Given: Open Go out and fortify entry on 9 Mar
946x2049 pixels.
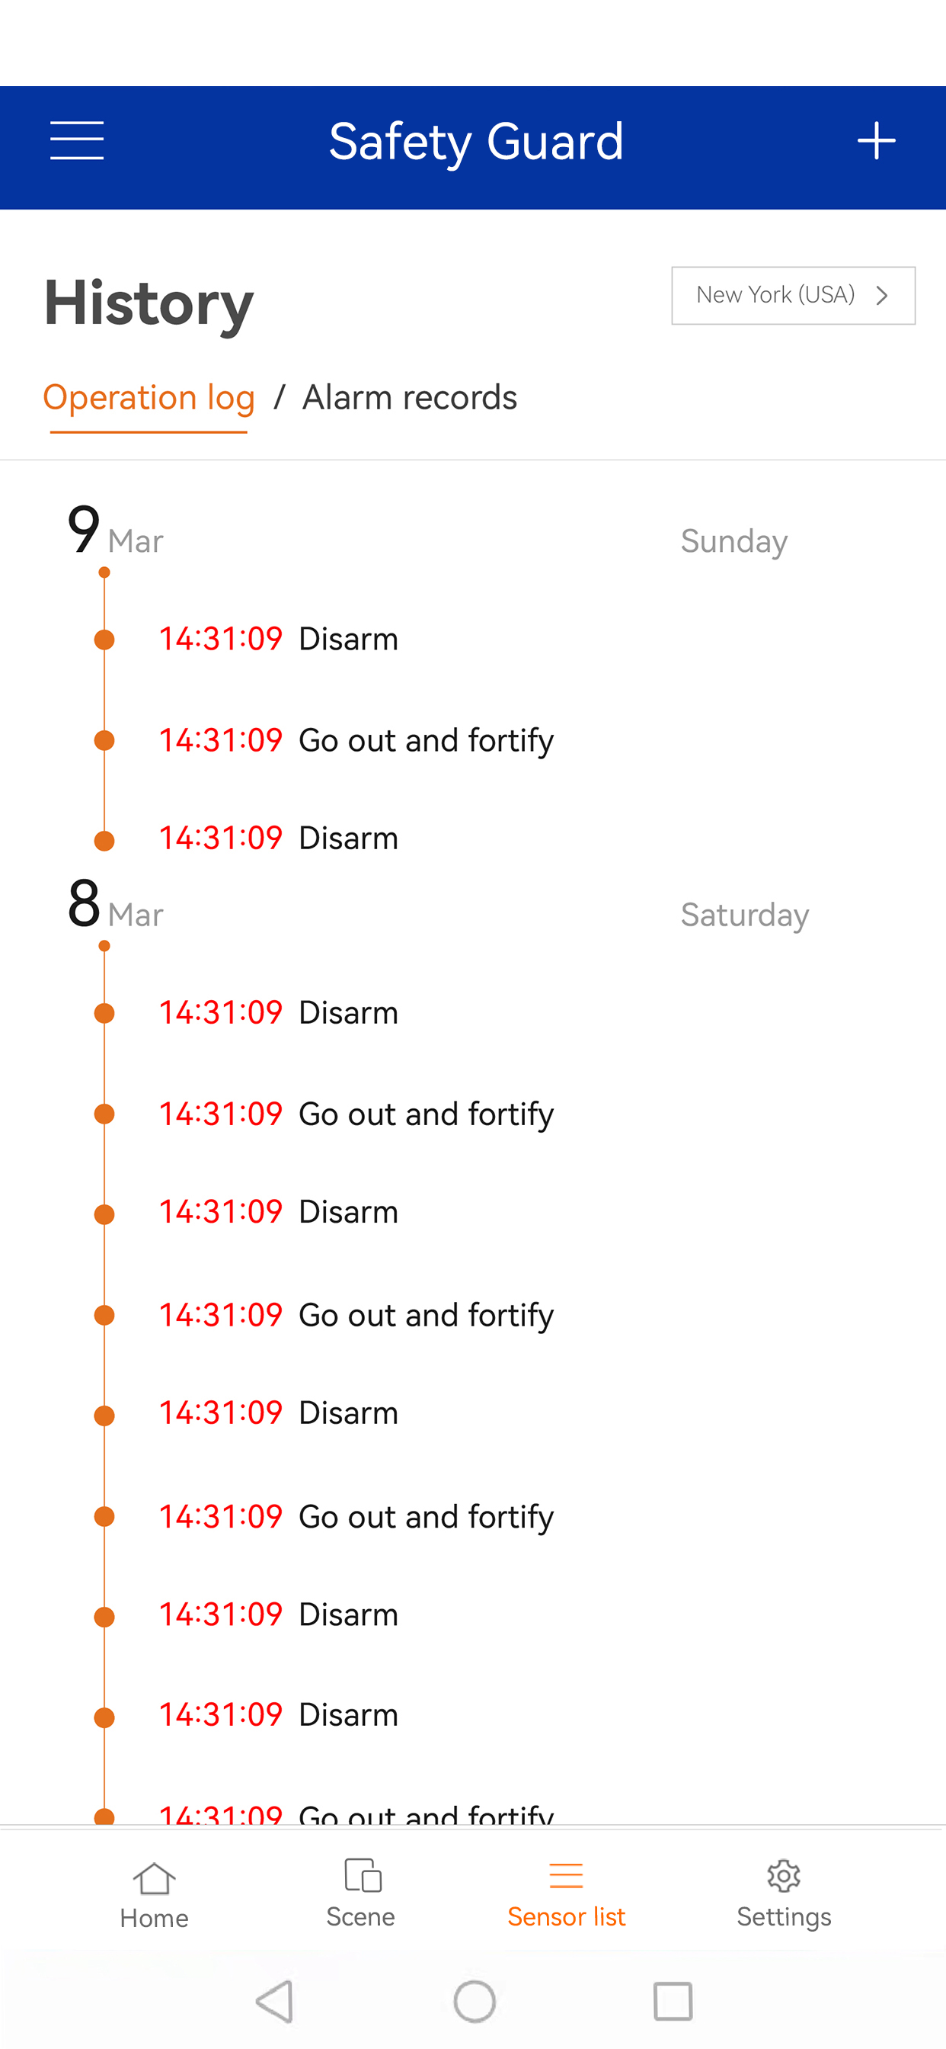Looking at the screenshot, I should (x=356, y=740).
